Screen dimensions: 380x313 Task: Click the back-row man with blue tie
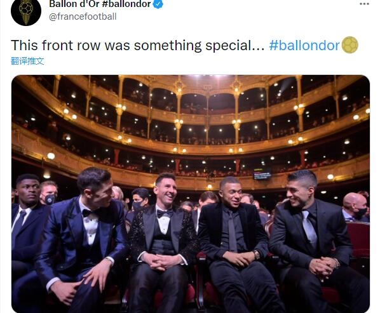point(25,218)
